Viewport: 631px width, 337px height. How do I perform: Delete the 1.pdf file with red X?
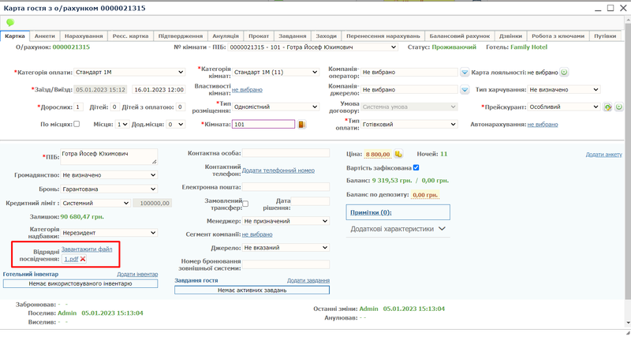[83, 259]
